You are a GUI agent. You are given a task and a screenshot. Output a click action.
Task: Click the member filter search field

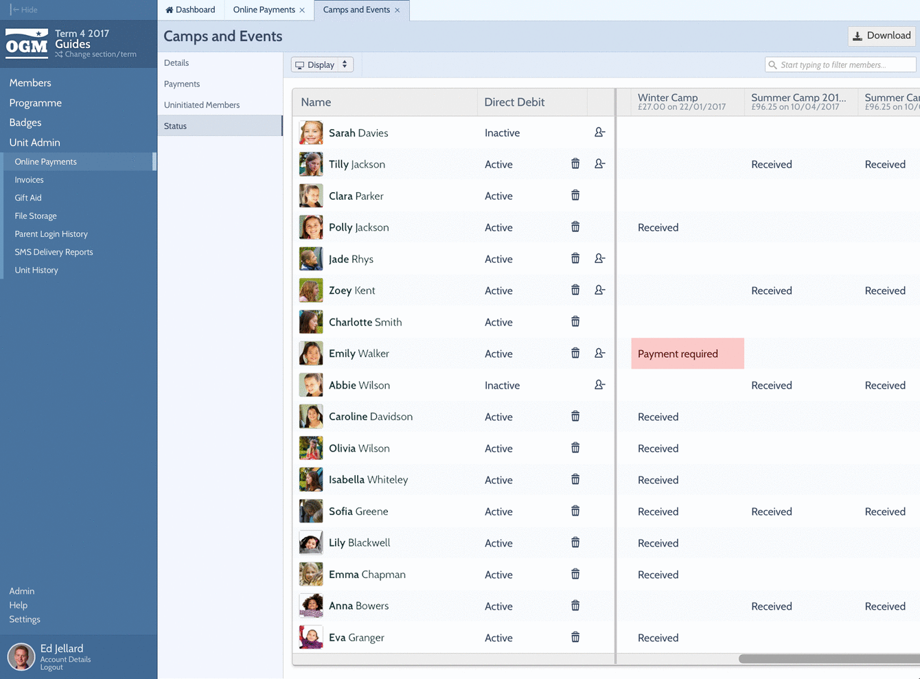click(x=839, y=64)
